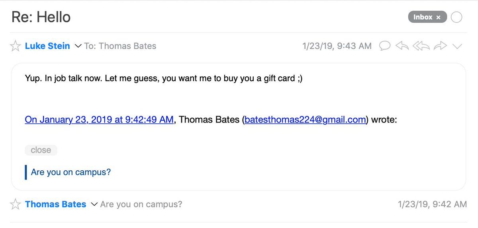This screenshot has width=478, height=228.
Task: Remove the Inbox label via x
Action: click(439, 18)
